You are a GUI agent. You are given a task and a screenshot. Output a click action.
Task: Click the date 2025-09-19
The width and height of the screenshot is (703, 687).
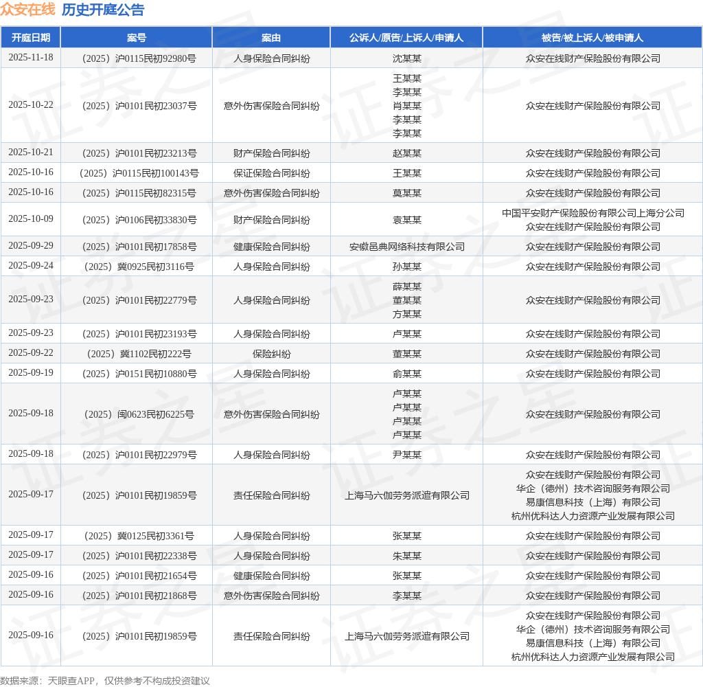(30, 372)
